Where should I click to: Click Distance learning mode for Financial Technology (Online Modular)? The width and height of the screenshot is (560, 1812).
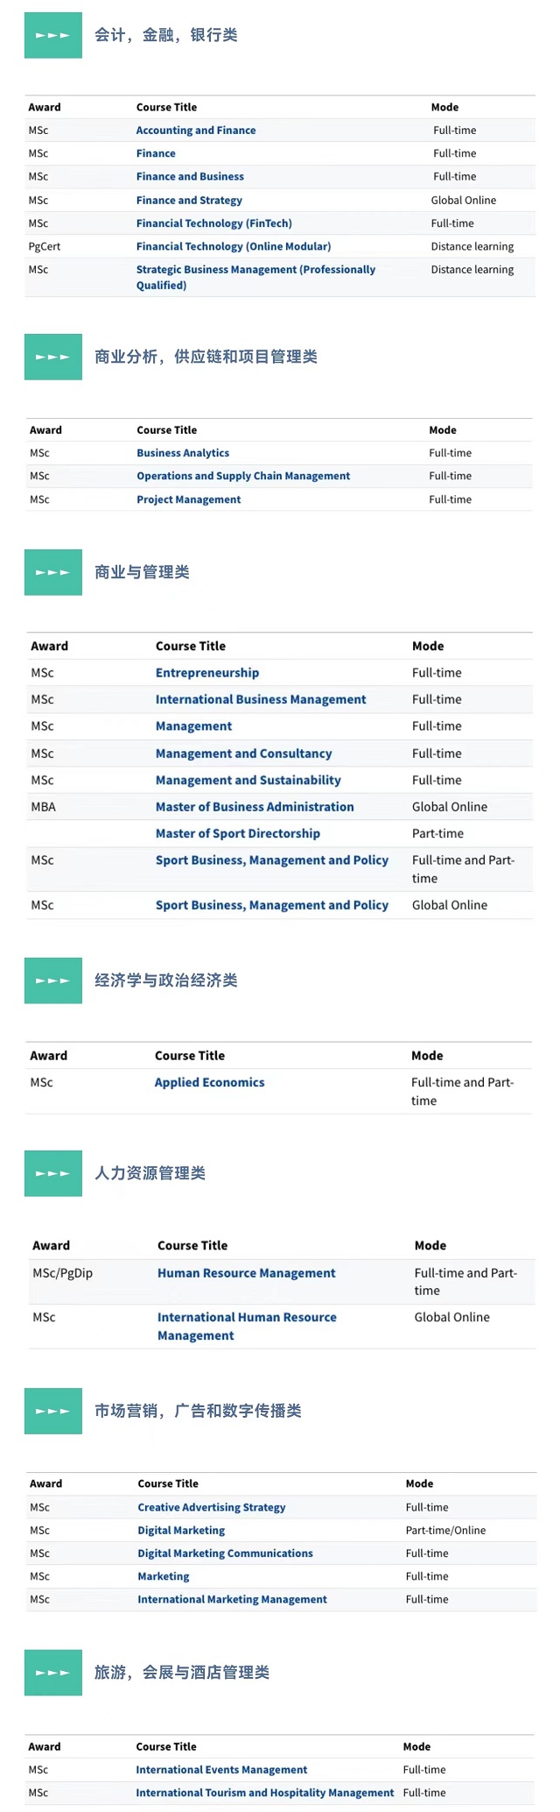[472, 246]
